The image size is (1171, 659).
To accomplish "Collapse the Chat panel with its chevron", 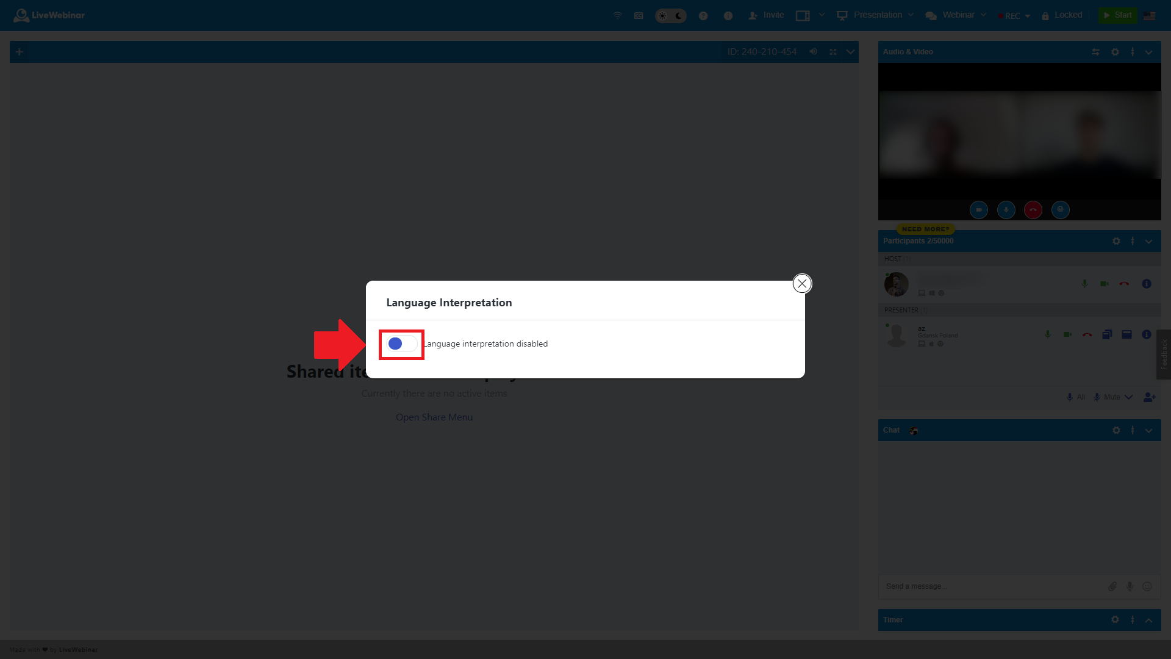I will (x=1150, y=430).
